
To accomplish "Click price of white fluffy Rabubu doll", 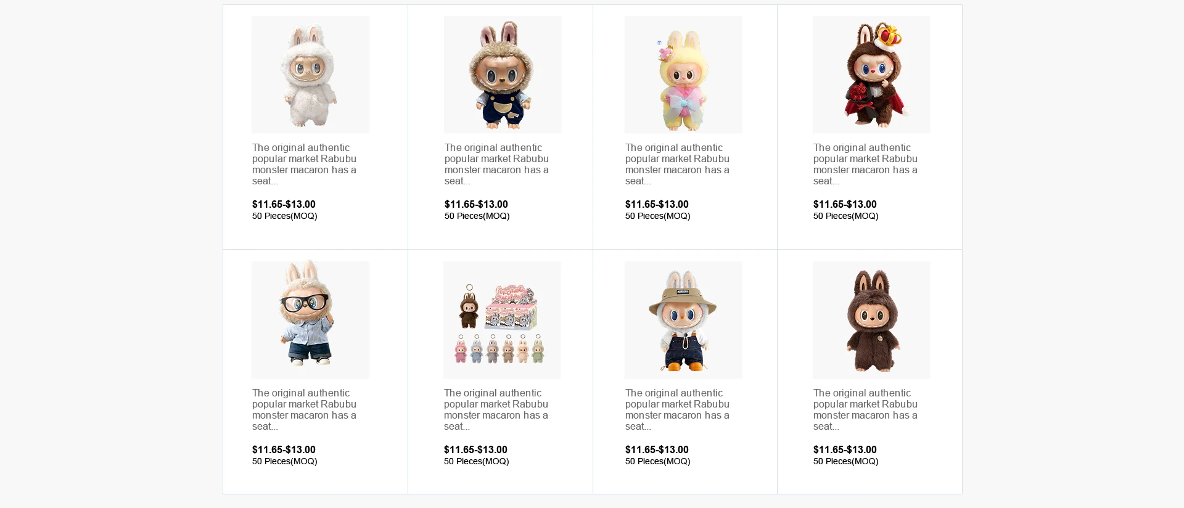I will click(284, 204).
